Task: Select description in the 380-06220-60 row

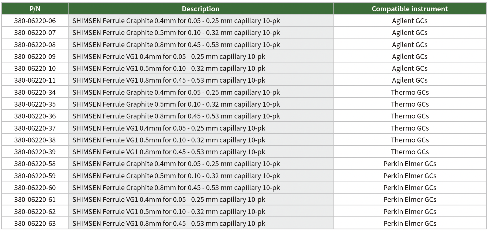Action: [176, 188]
